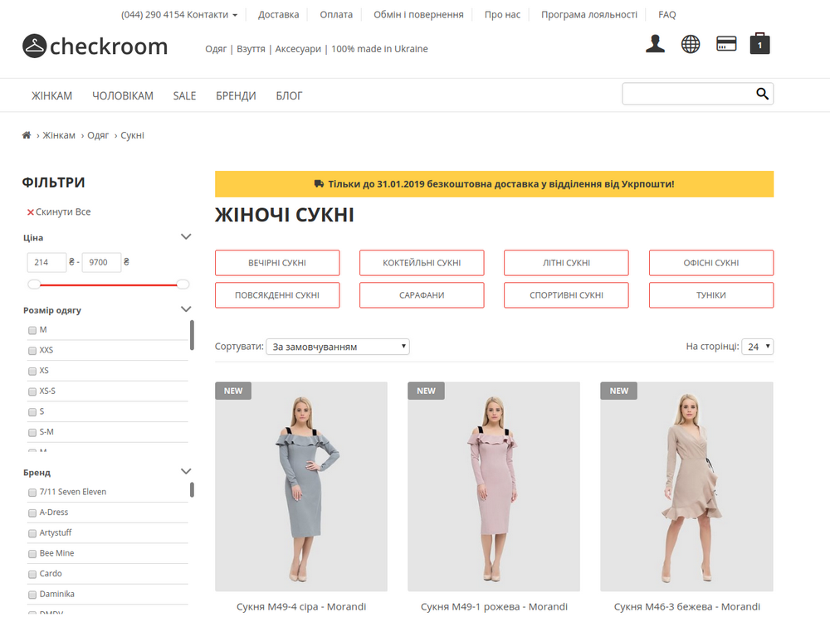Click the payment card icon
Screen dimensions: 830x622
[726, 44]
